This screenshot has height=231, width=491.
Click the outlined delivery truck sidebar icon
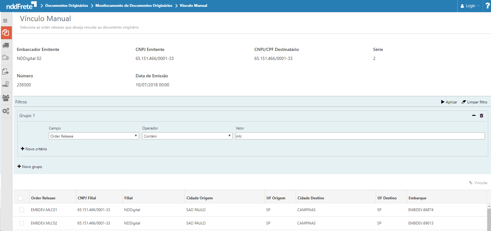click(6, 58)
